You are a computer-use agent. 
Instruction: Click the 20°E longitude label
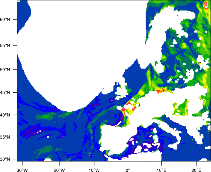click(x=196, y=170)
